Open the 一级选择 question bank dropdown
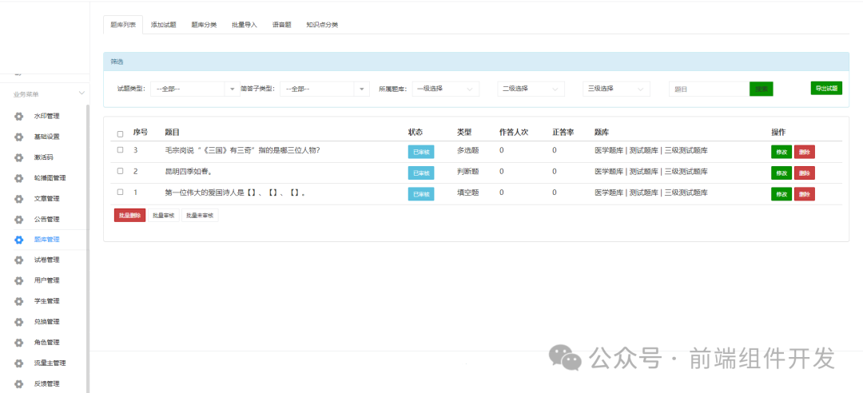 pyautogui.click(x=446, y=89)
